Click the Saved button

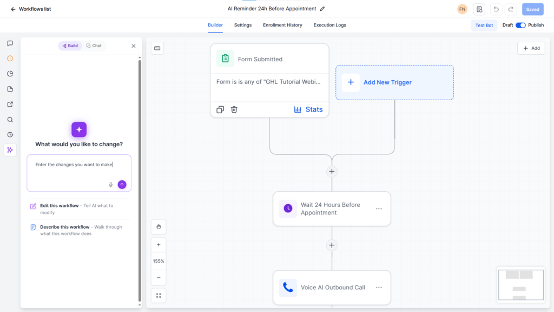[x=533, y=9]
